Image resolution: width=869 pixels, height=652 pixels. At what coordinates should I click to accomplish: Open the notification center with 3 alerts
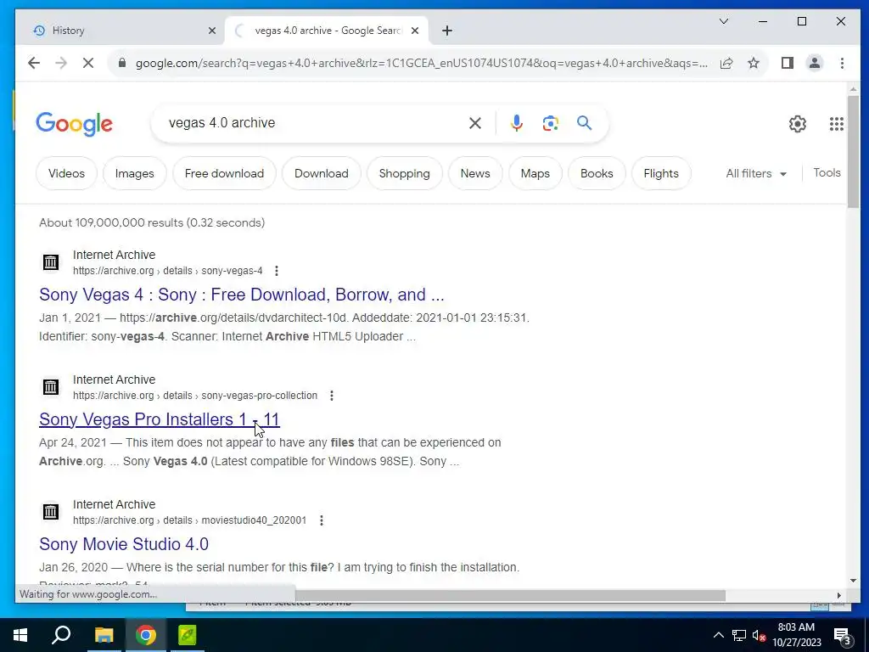tap(843, 636)
